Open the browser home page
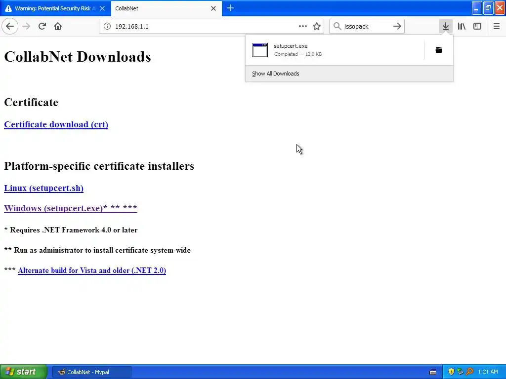Image resolution: width=506 pixels, height=379 pixels. 58,26
